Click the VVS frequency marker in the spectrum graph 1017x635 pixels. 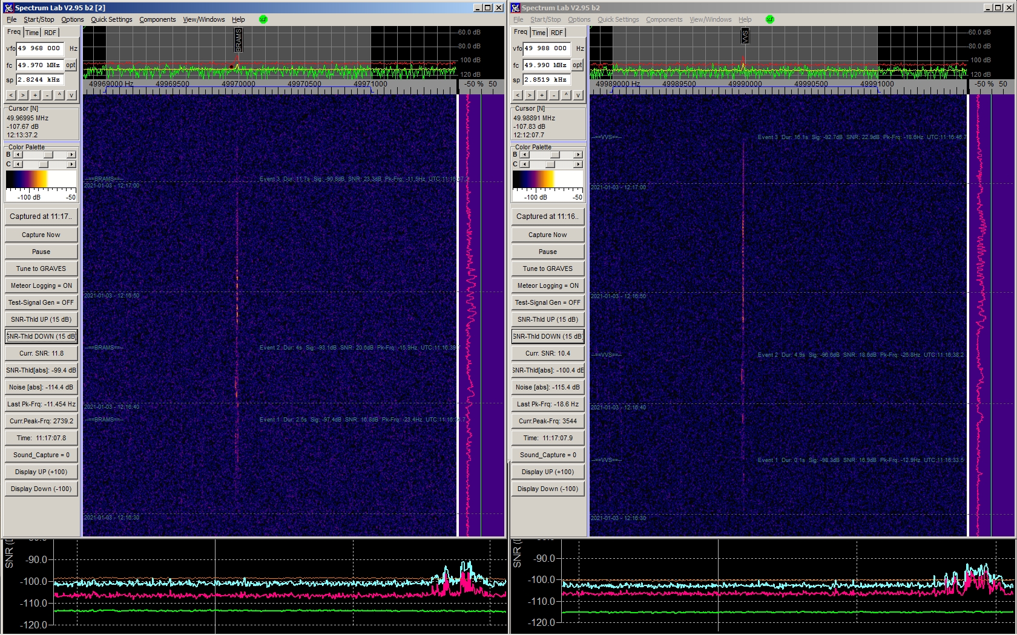(745, 36)
